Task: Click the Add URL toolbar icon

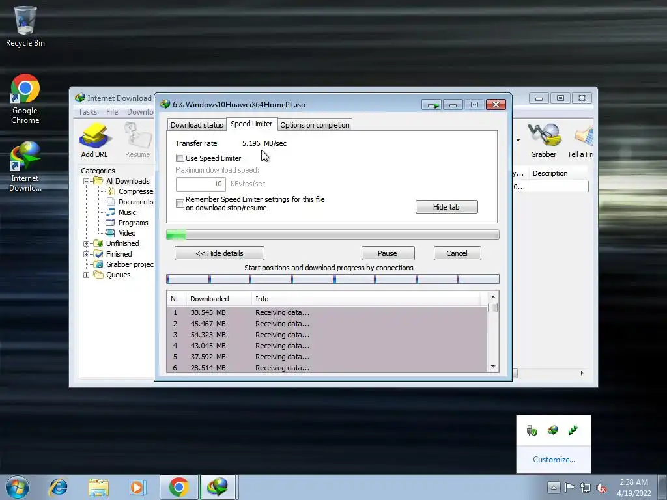Action: coord(94,141)
